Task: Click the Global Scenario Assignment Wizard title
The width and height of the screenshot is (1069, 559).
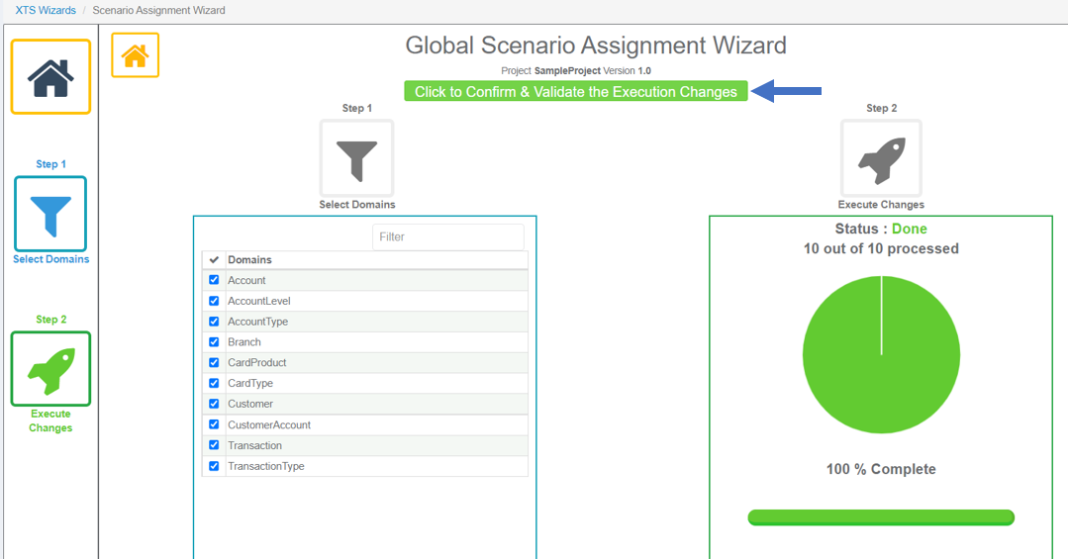Action: click(596, 45)
